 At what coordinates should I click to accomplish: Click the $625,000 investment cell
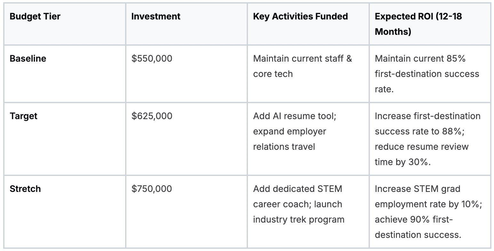coord(152,116)
